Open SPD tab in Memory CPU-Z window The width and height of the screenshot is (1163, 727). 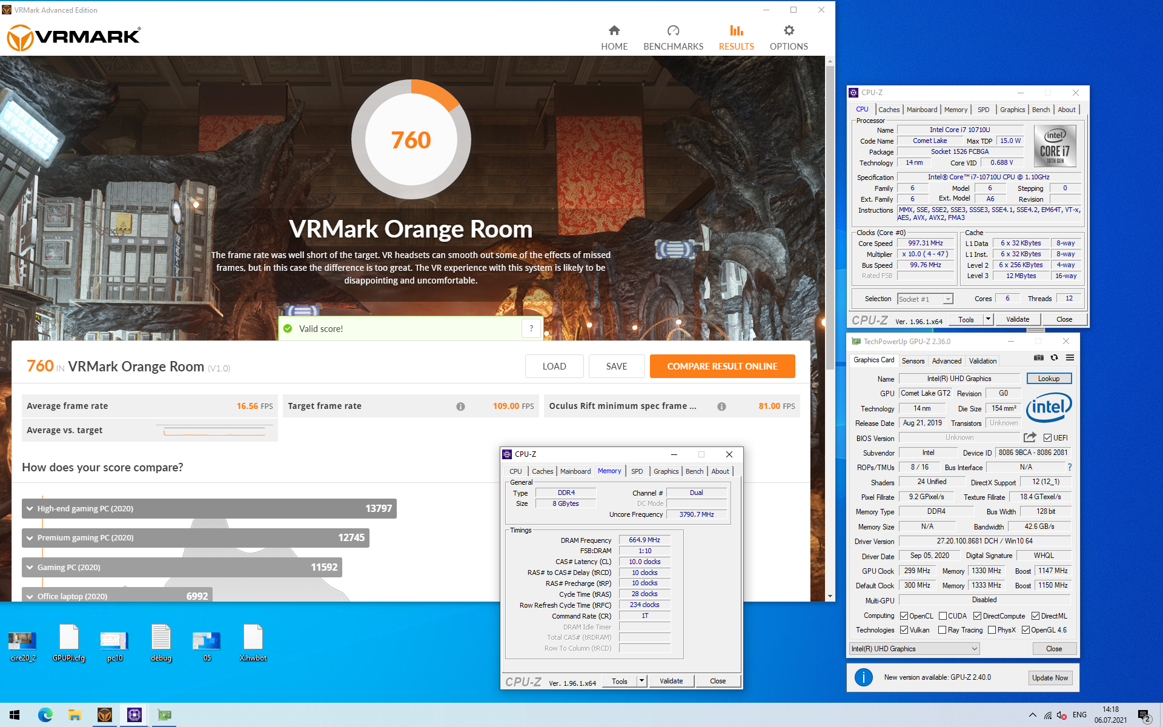(637, 471)
